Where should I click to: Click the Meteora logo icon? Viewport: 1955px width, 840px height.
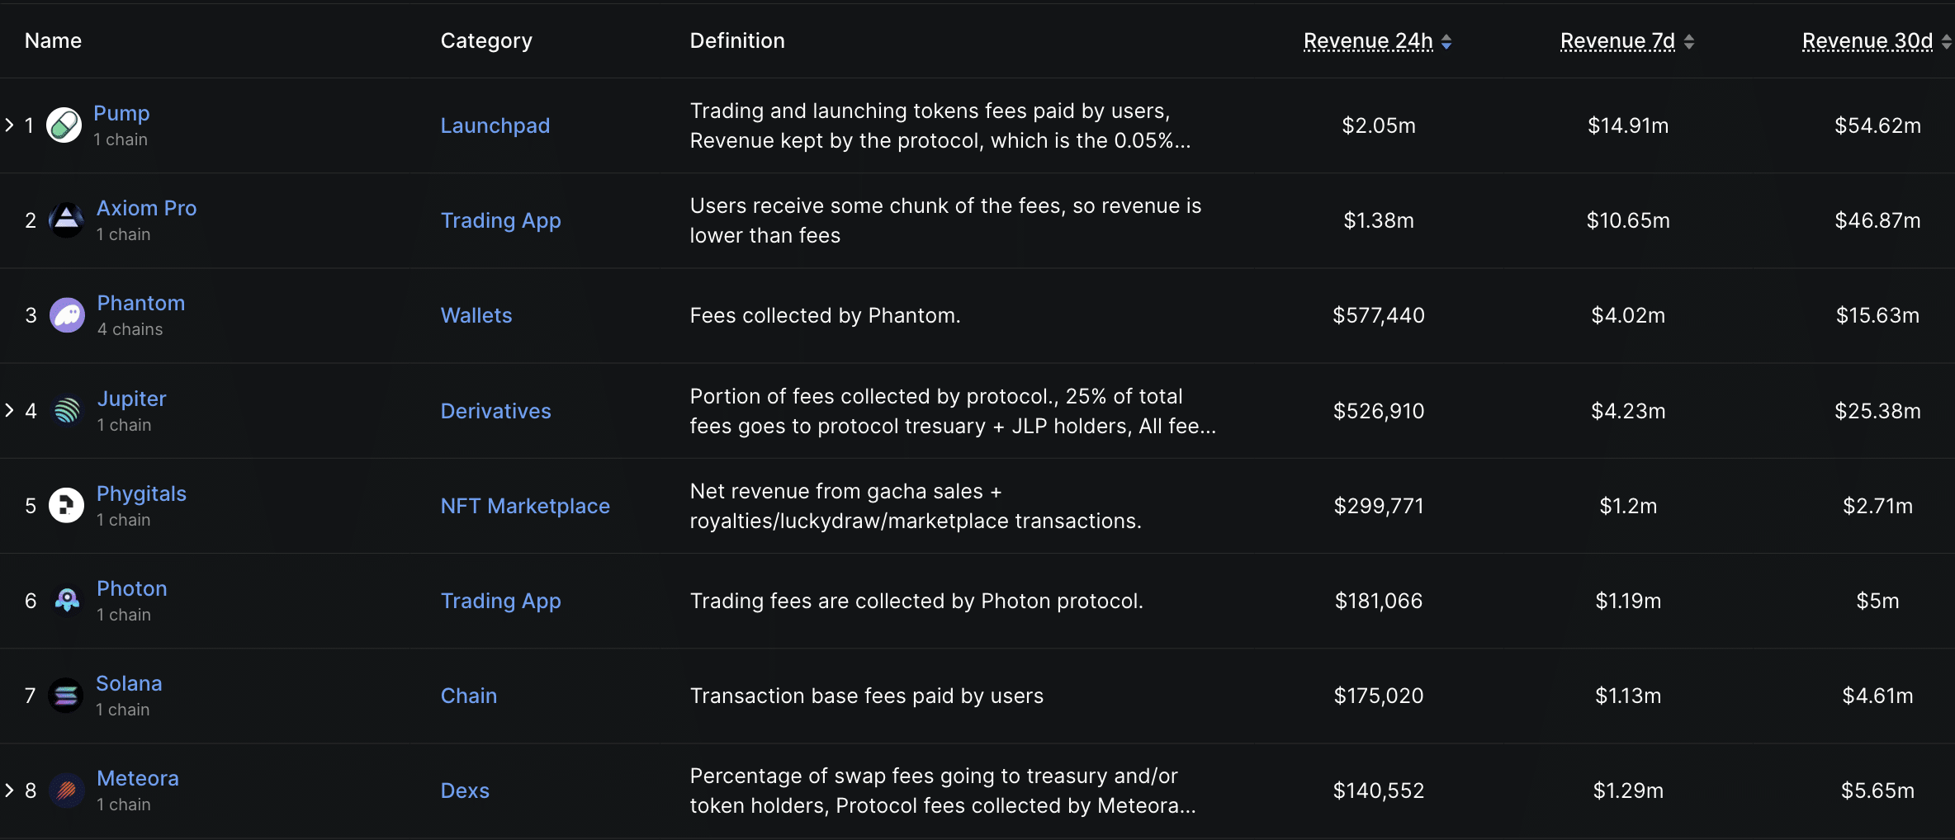coord(67,790)
